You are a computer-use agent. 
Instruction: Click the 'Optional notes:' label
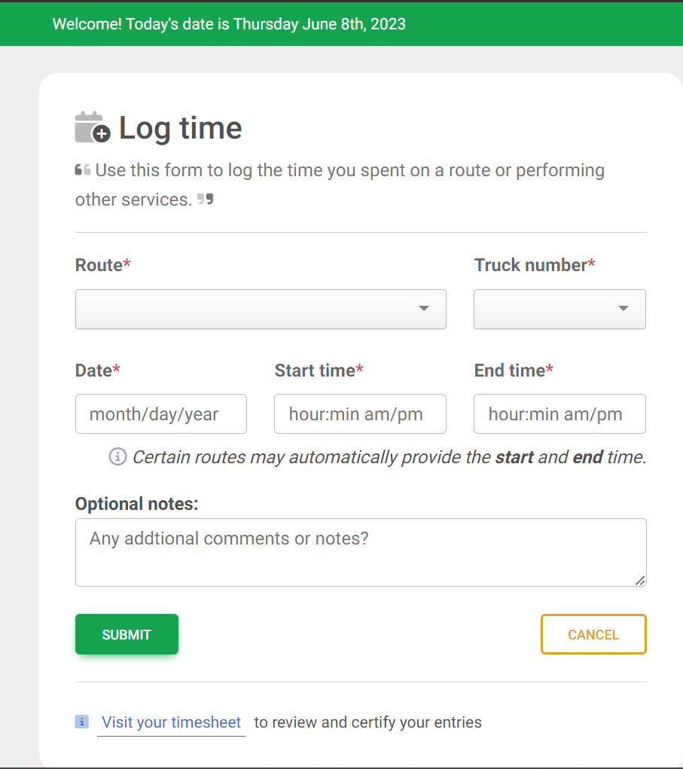coord(136,504)
